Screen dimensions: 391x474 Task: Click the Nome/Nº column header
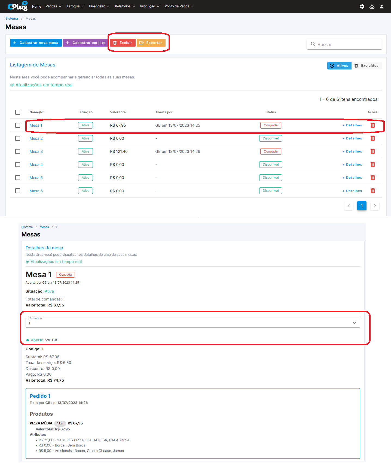37,112
